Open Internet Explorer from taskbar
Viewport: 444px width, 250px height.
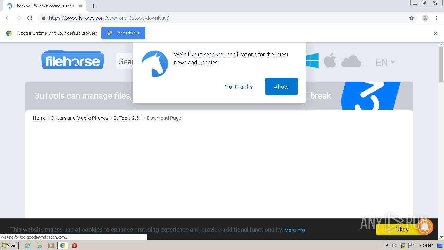click(28, 245)
